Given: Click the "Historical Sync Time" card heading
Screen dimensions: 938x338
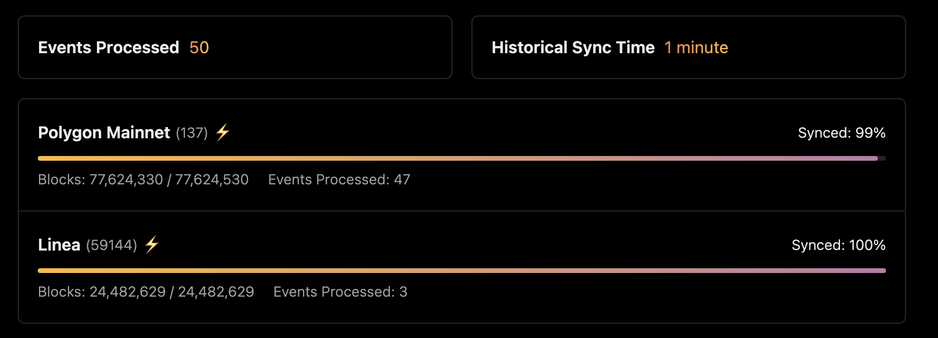Looking at the screenshot, I should tap(573, 47).
